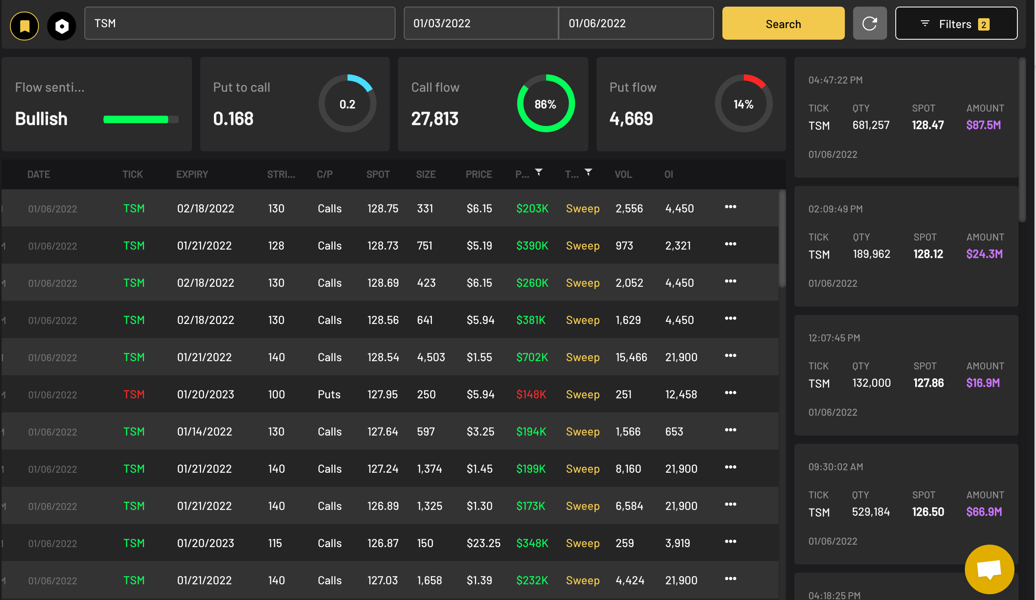The width and height of the screenshot is (1036, 600).
Task: Click the Call flow 86% ring gauge
Action: [x=546, y=103]
